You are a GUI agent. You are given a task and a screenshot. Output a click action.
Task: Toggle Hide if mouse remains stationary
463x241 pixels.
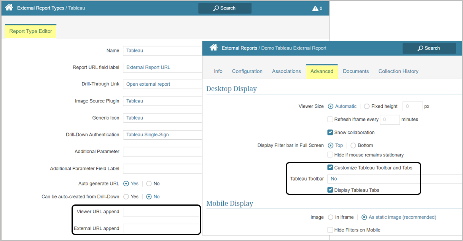pyautogui.click(x=330, y=155)
